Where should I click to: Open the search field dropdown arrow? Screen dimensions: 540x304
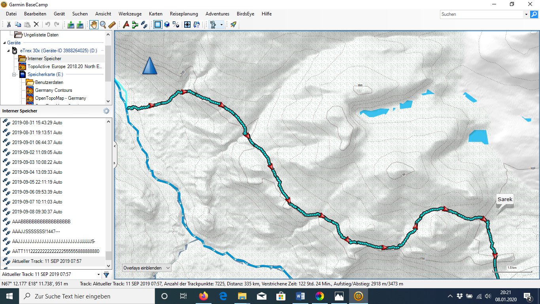[526, 14]
